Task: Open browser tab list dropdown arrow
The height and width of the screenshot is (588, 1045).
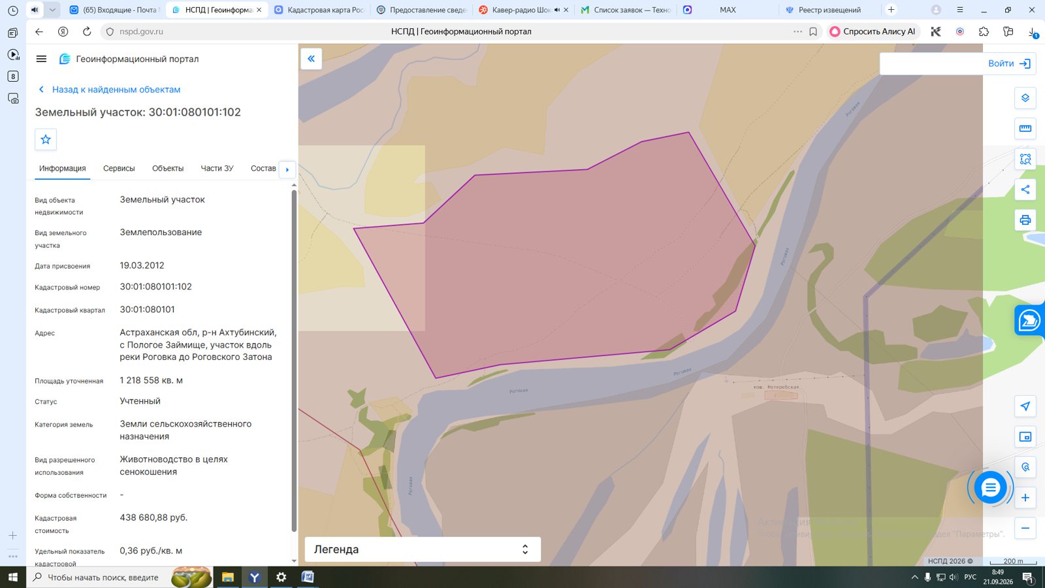Action: coord(52,10)
